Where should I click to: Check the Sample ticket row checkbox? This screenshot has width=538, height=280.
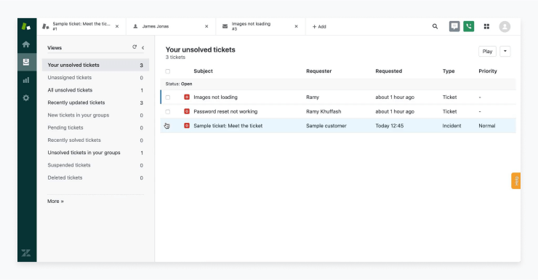coord(167,126)
